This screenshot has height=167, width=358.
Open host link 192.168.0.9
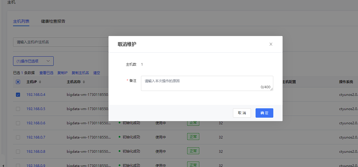[x=36, y=165]
